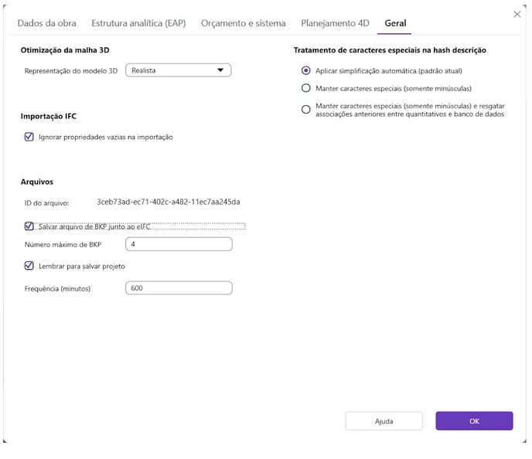Focus the Frequência (minutos) input field

pyautogui.click(x=178, y=288)
